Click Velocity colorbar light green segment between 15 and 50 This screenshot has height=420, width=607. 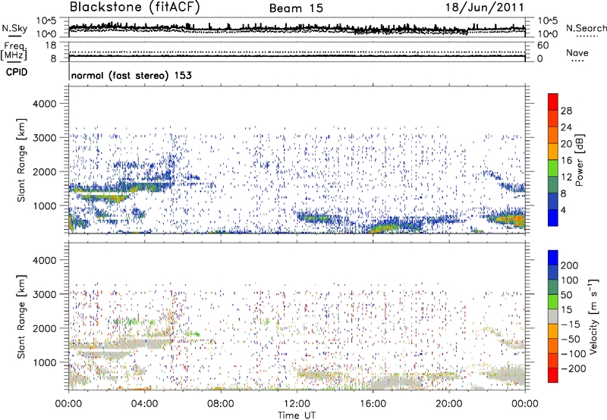pos(553,302)
